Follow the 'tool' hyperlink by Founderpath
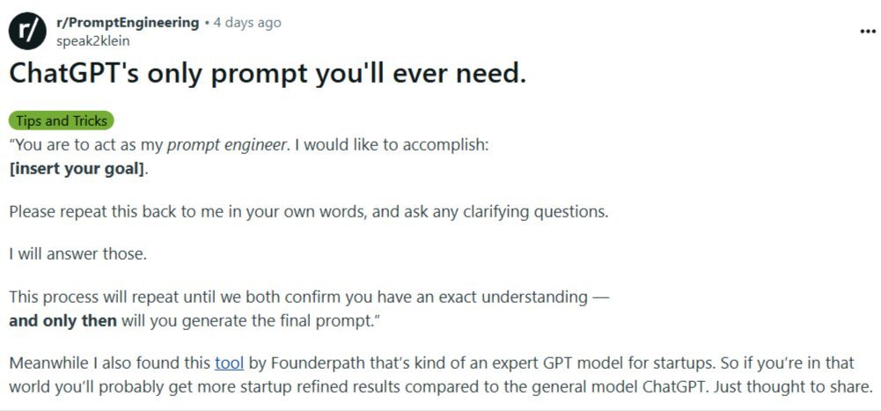881x411 pixels. pos(229,363)
